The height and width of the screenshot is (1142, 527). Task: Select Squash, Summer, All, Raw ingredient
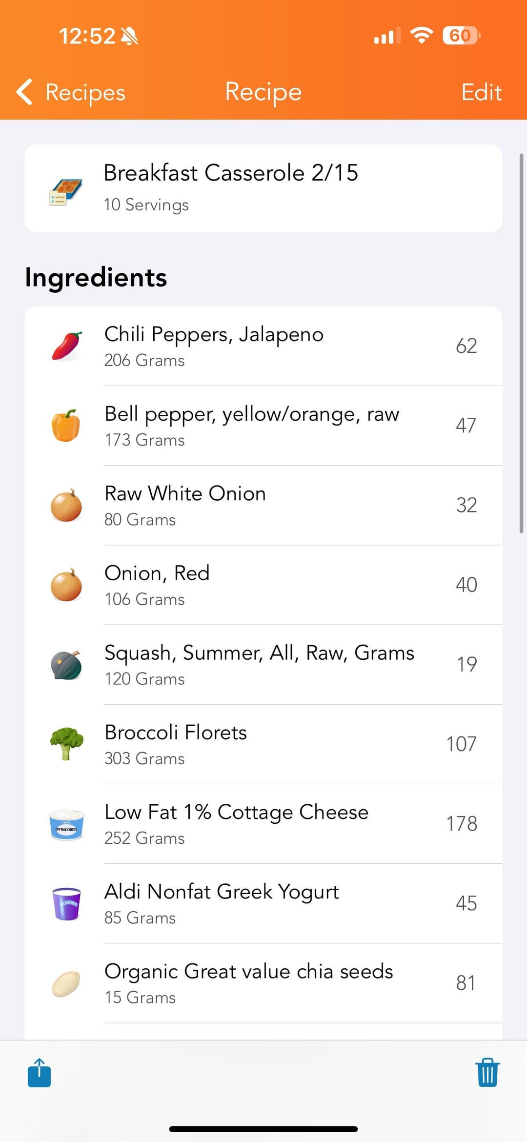coord(259,664)
